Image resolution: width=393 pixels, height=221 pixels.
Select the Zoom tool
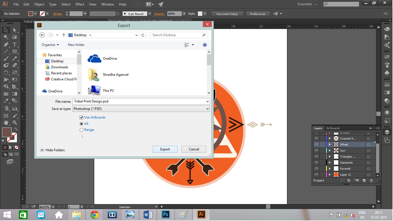coord(15,123)
